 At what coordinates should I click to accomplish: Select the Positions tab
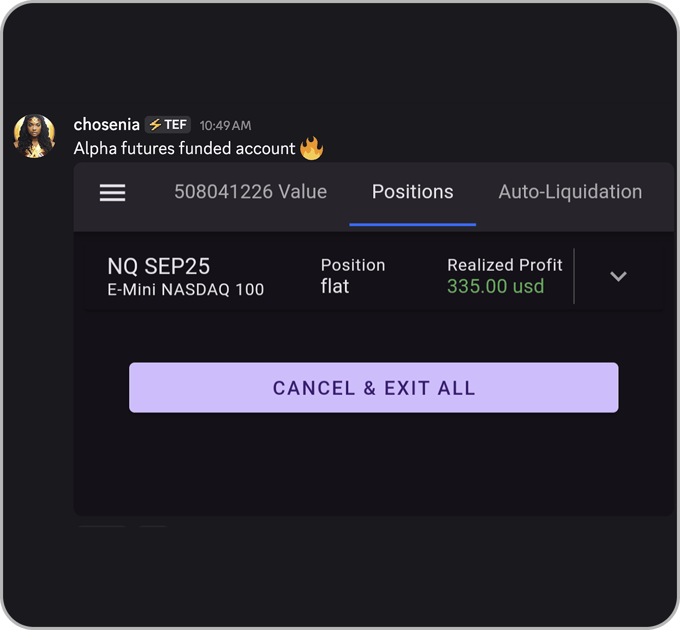tap(412, 192)
